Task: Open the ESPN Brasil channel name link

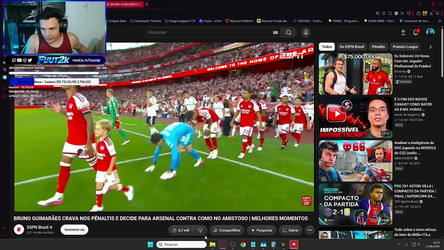Action: (x=38, y=227)
